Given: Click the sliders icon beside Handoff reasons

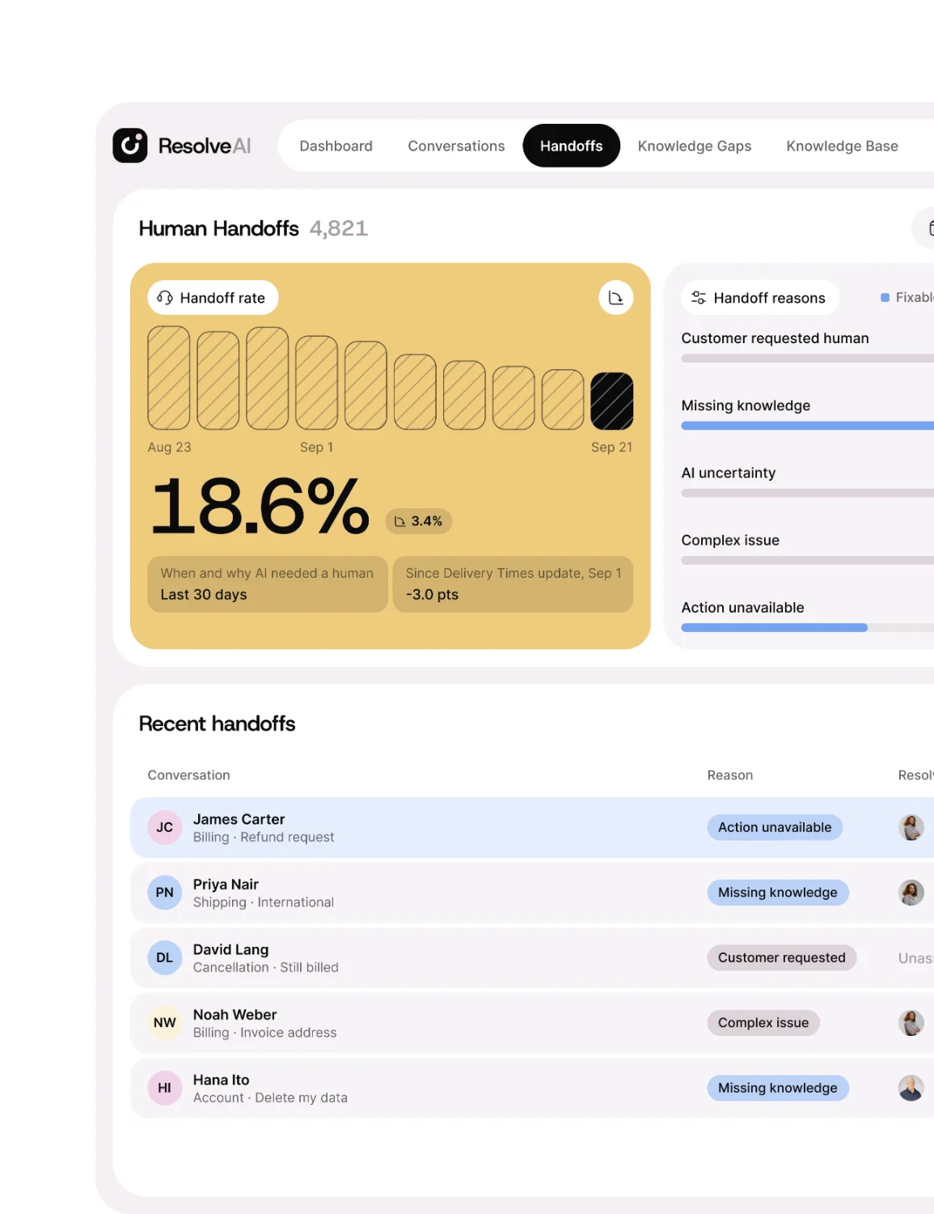Looking at the screenshot, I should pyautogui.click(x=699, y=298).
